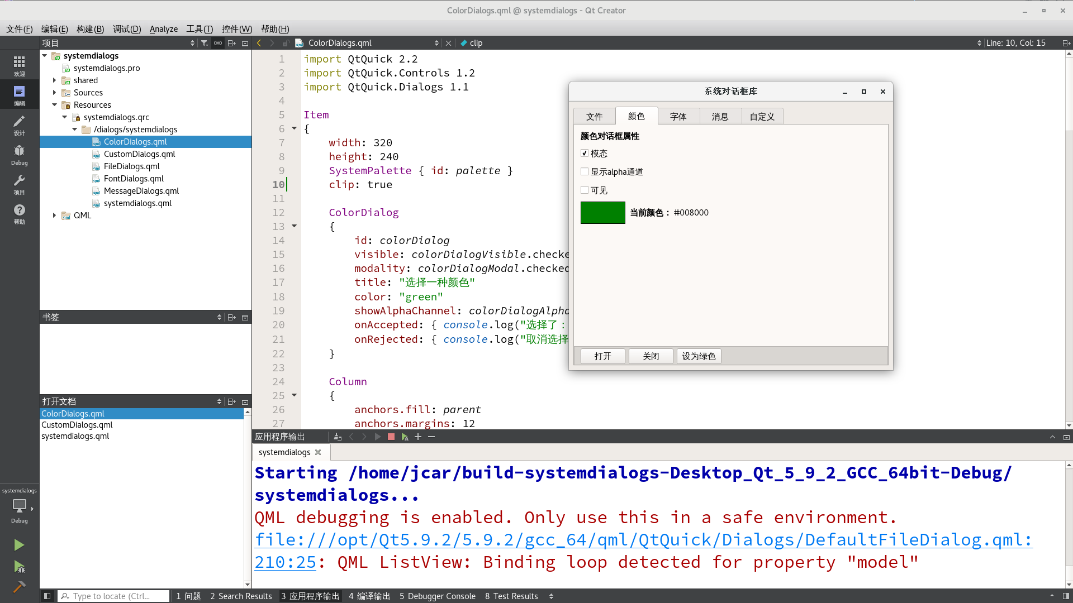The height and width of the screenshot is (603, 1073).
Task: Click the filter tree icon in Projects panel
Action: tap(205, 43)
